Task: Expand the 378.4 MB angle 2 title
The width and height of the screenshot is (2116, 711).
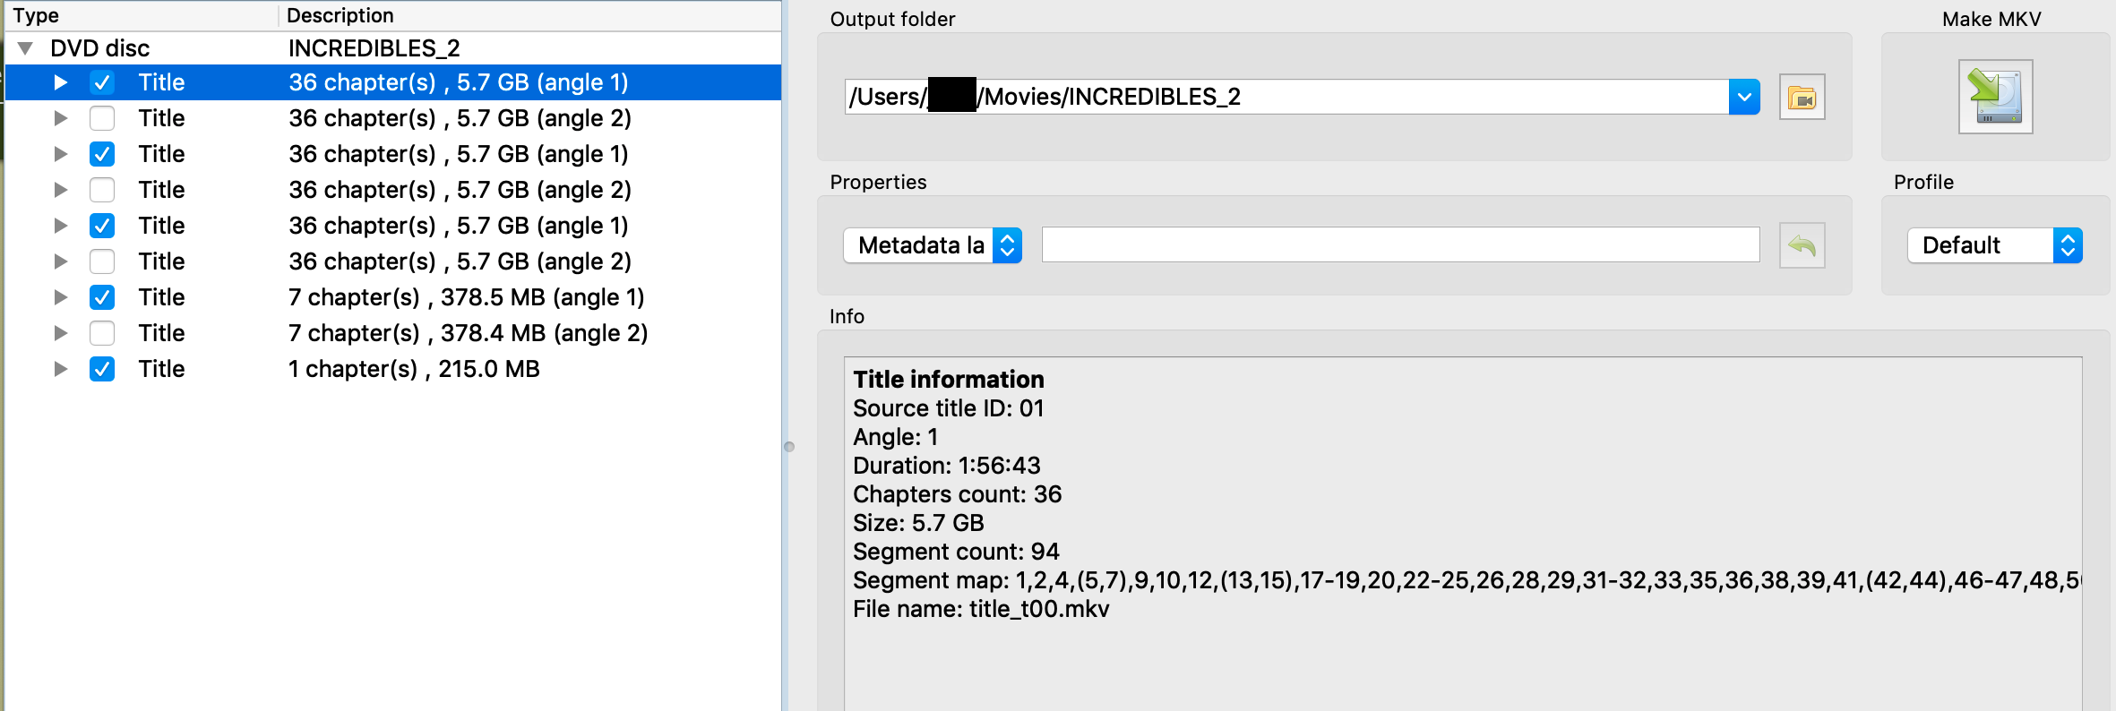Action: click(x=61, y=333)
